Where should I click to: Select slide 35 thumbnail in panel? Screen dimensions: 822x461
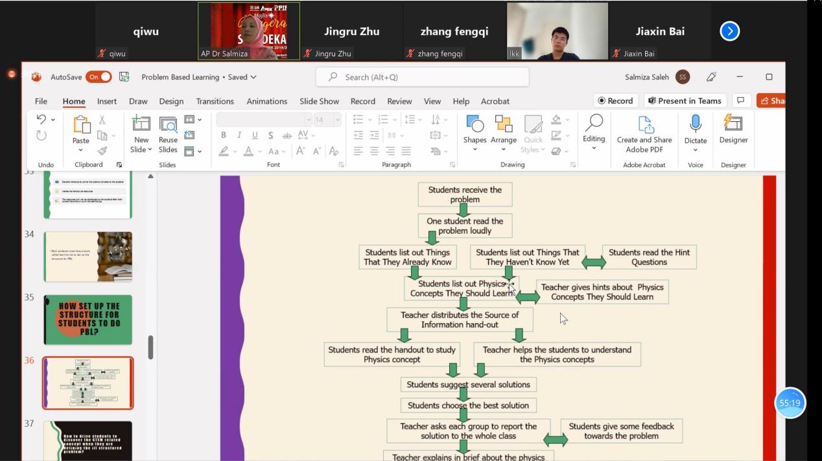[88, 320]
